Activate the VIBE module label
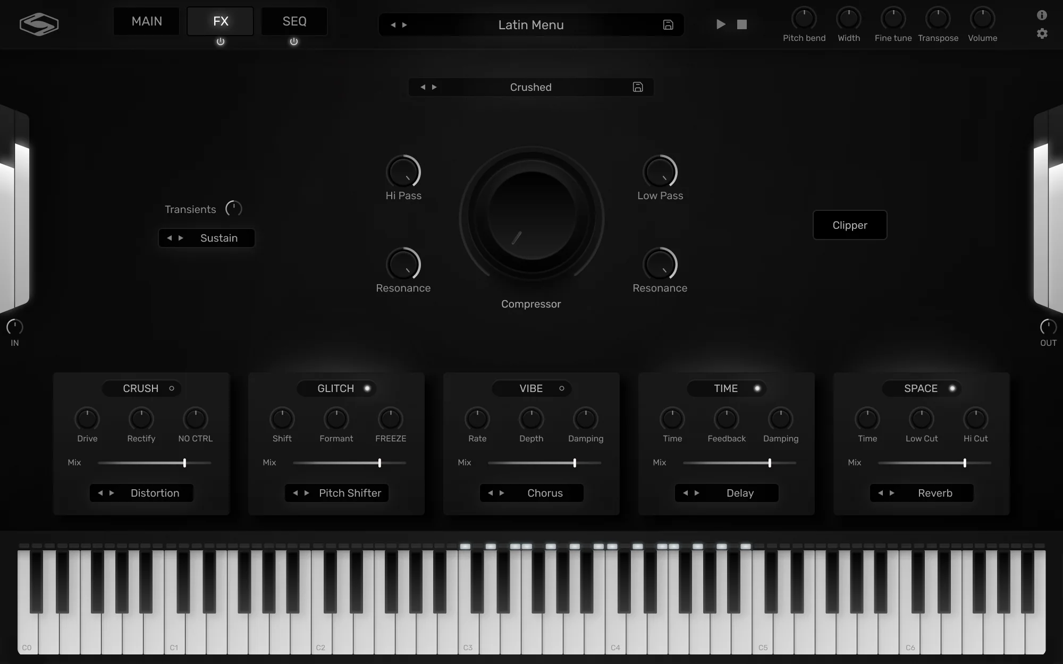1063x664 pixels. 531,388
